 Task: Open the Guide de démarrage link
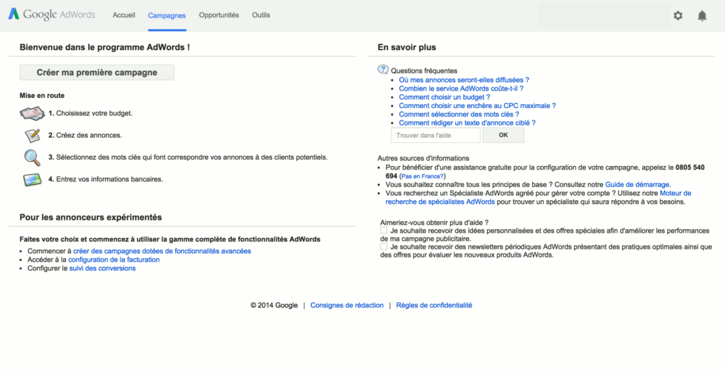click(x=637, y=185)
